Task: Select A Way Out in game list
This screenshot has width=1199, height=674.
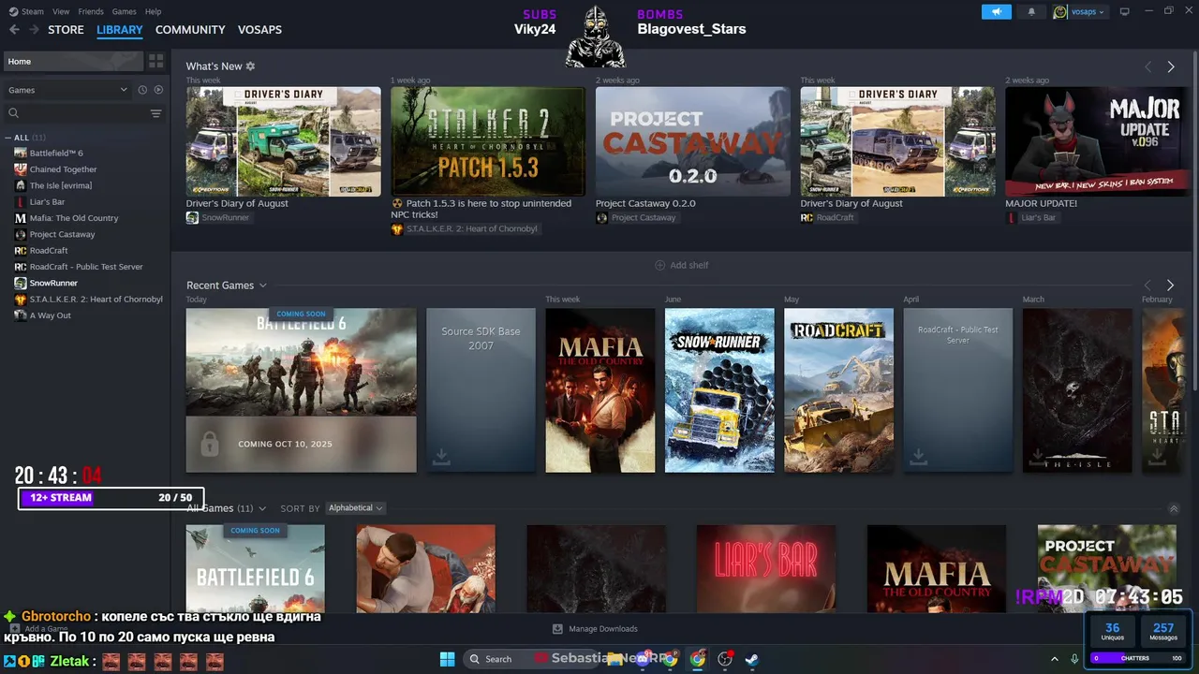Action: pos(51,315)
